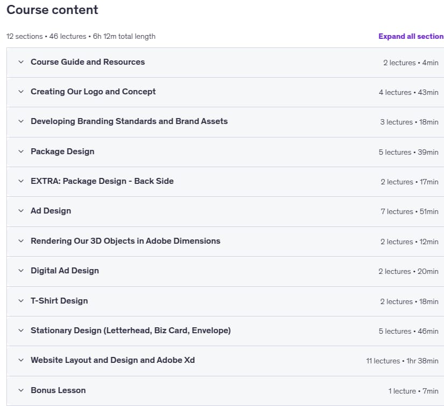Click the Package Design section title
Screen dimensions: 444x406
(x=62, y=152)
